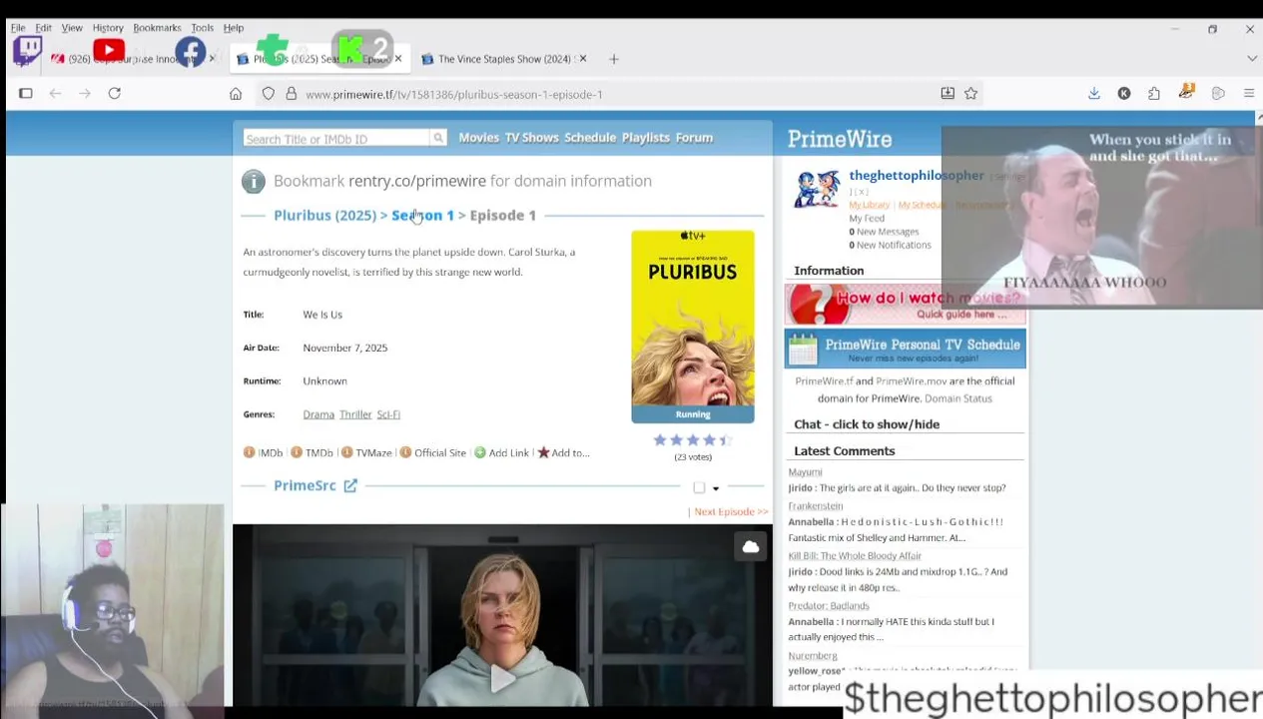Open Kill Bill: The Whole Bloody Affair comment link
This screenshot has width=1263, height=719.
pyautogui.click(x=855, y=556)
